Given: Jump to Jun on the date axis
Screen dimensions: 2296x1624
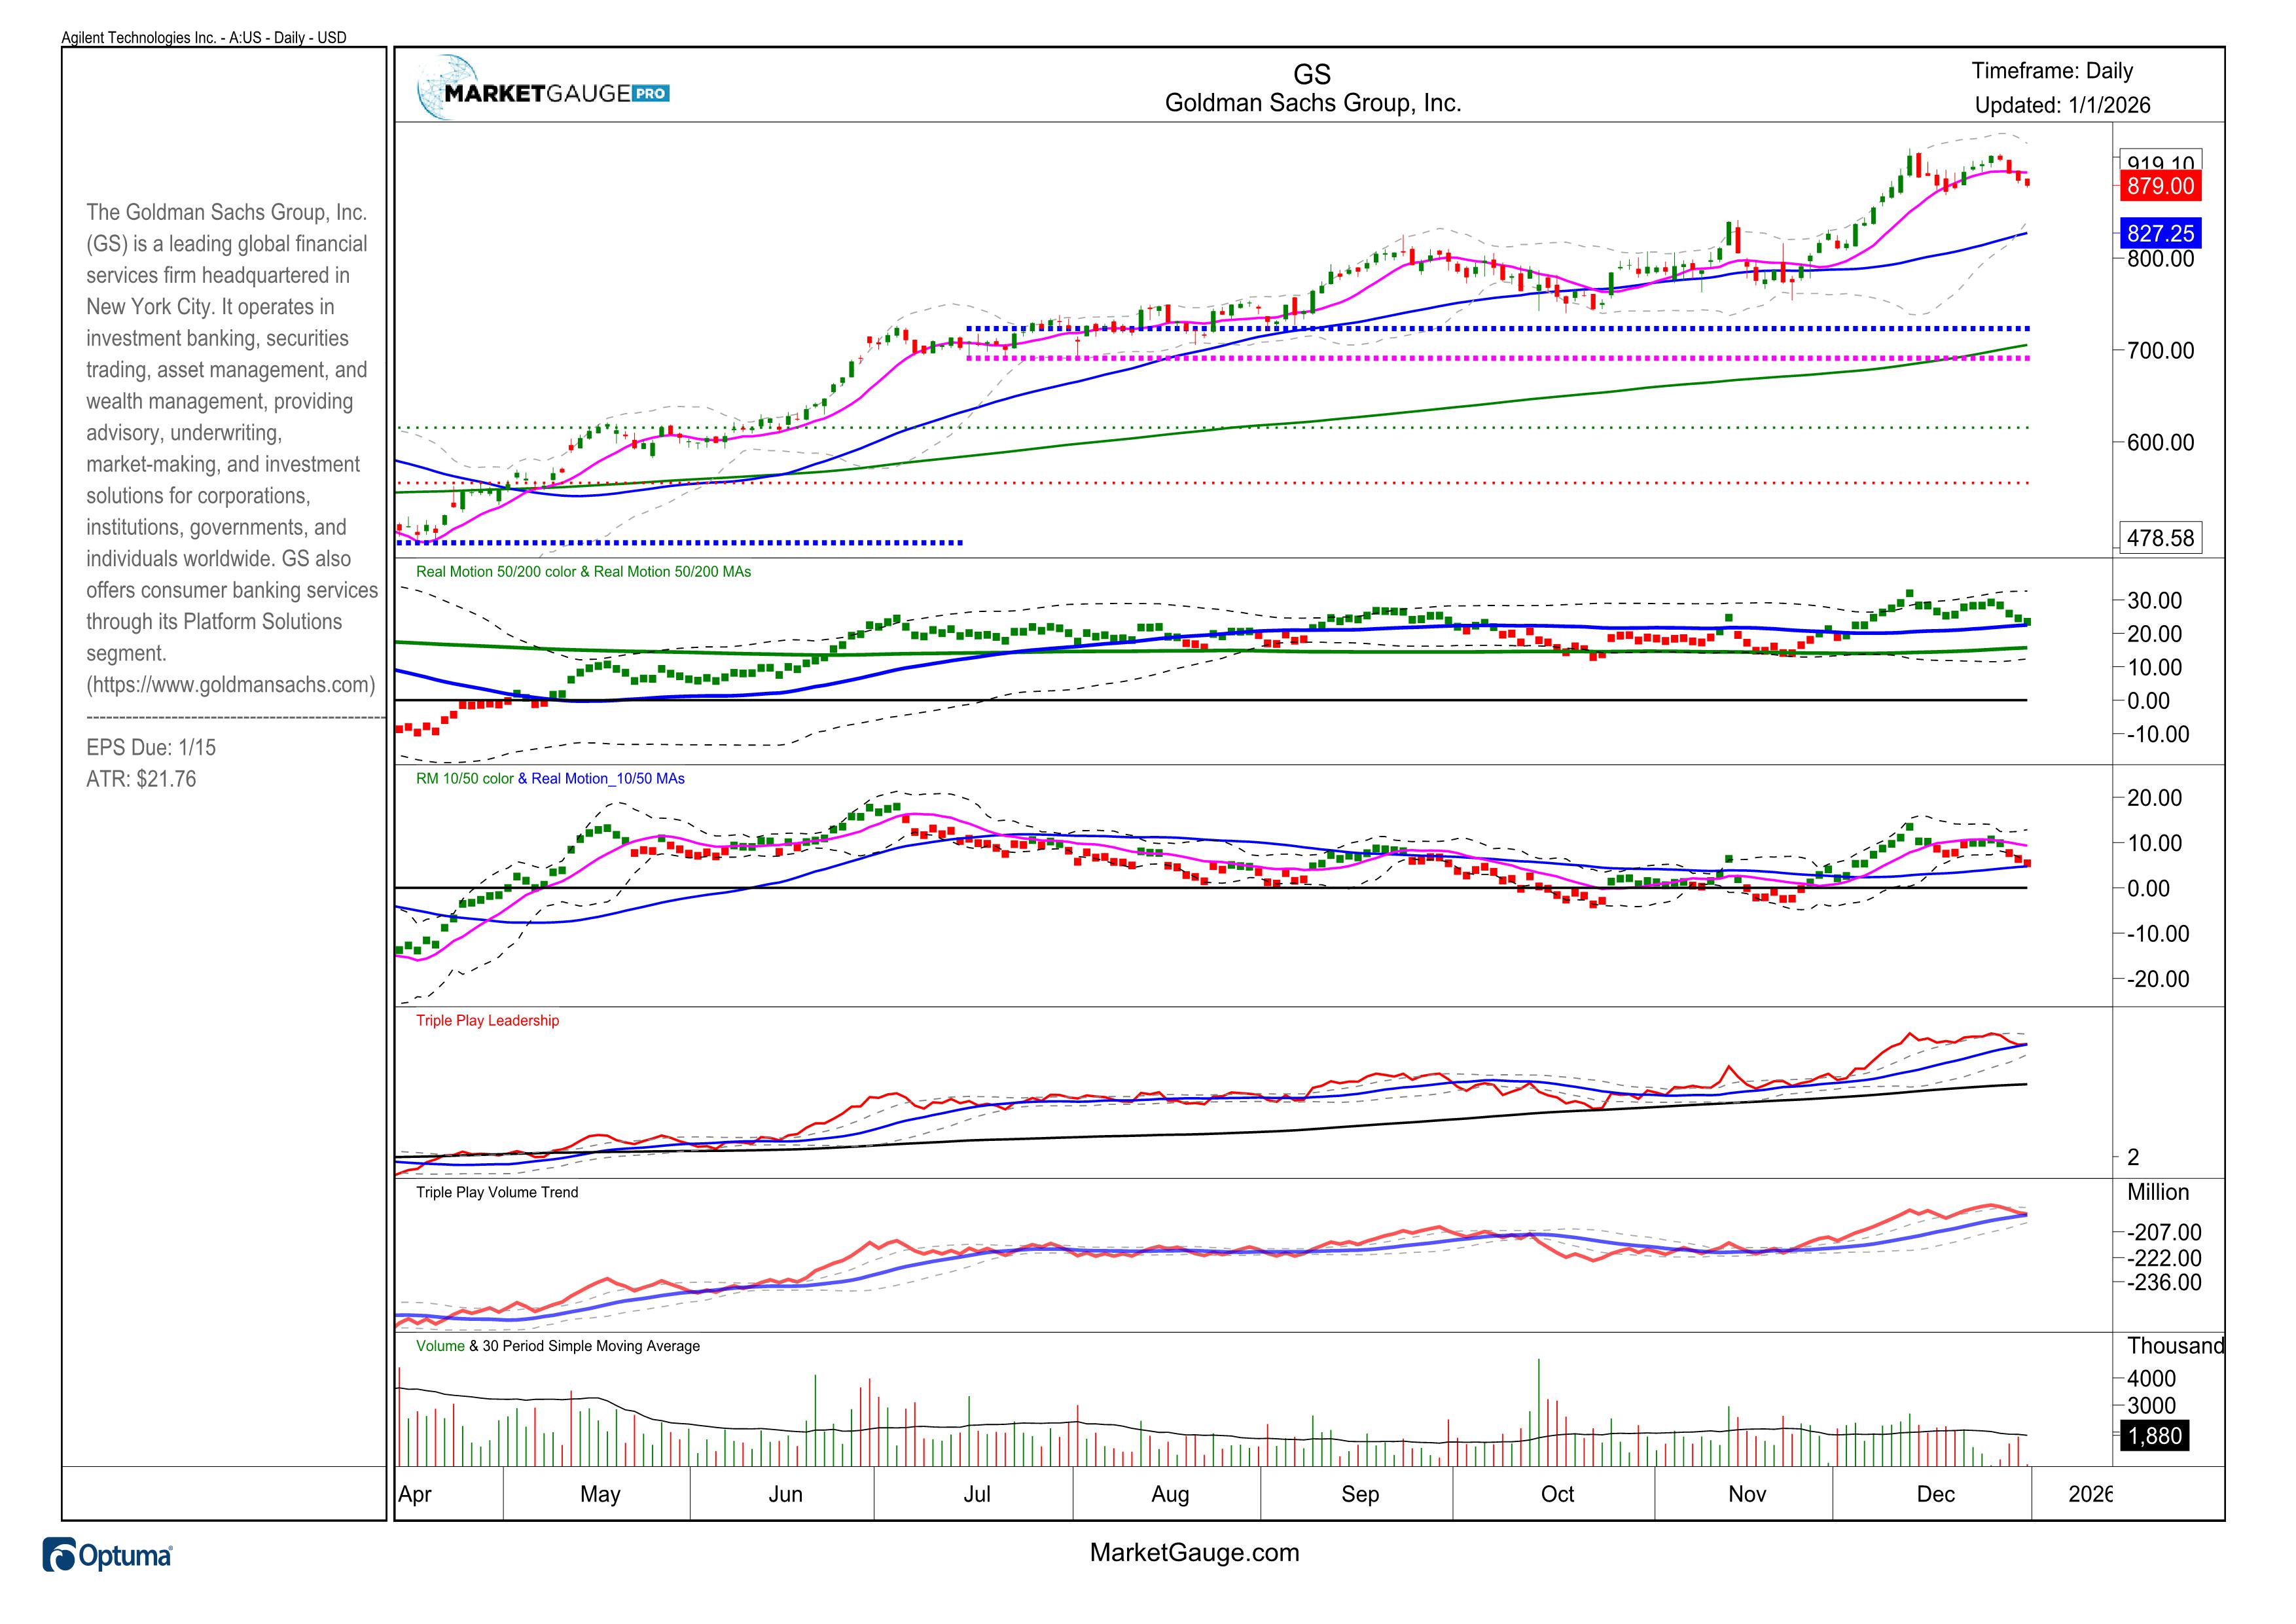Looking at the screenshot, I should point(785,1494).
